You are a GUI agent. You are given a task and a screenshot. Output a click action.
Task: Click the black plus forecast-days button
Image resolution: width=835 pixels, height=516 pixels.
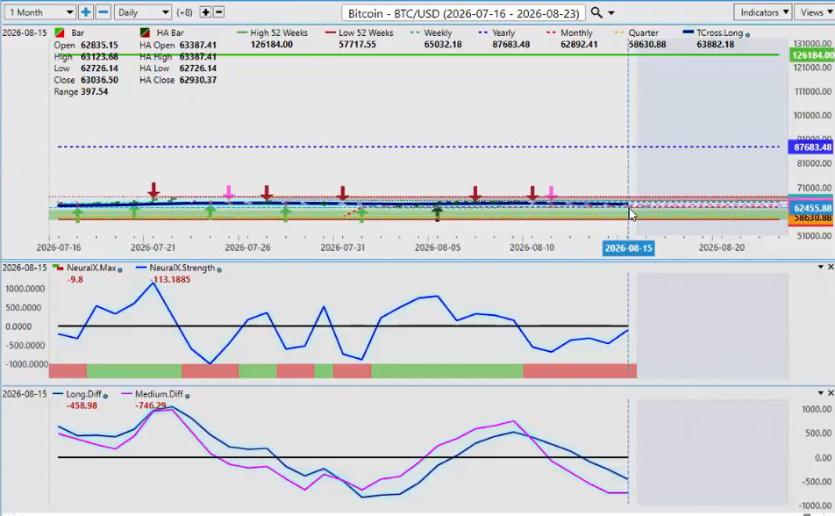pos(205,12)
